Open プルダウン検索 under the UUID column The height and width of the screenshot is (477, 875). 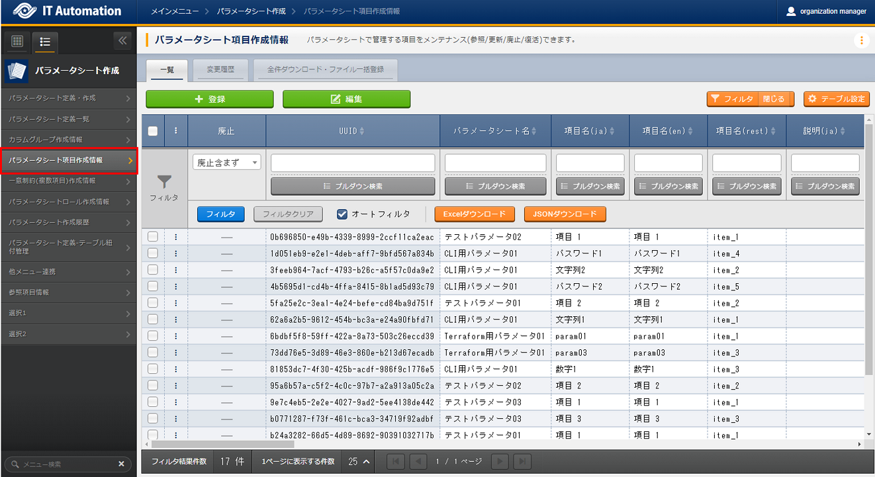(x=353, y=187)
